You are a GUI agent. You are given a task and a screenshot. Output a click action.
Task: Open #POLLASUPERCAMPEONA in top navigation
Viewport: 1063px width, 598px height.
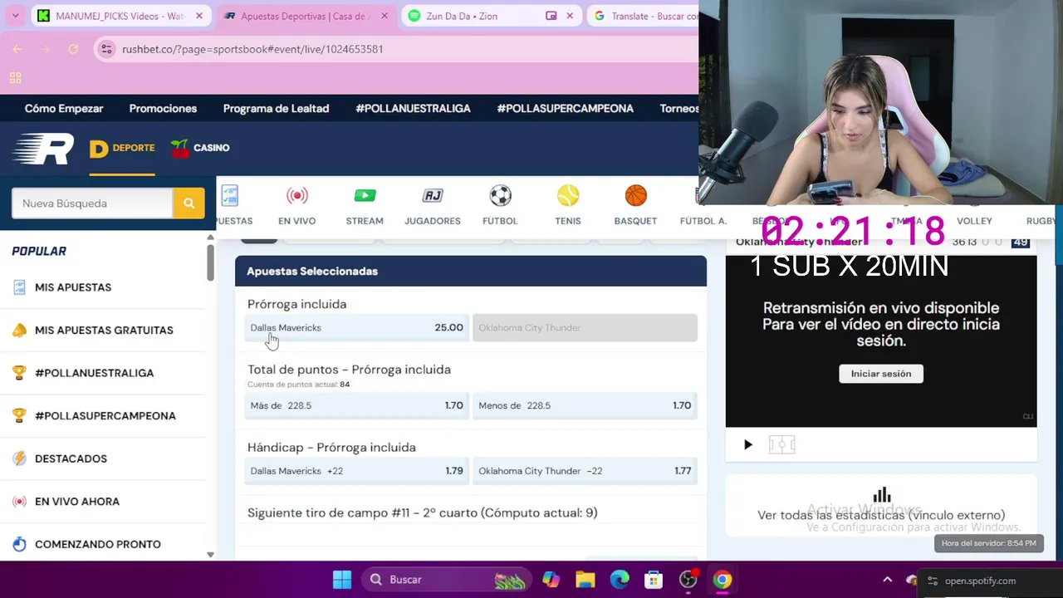(x=565, y=109)
